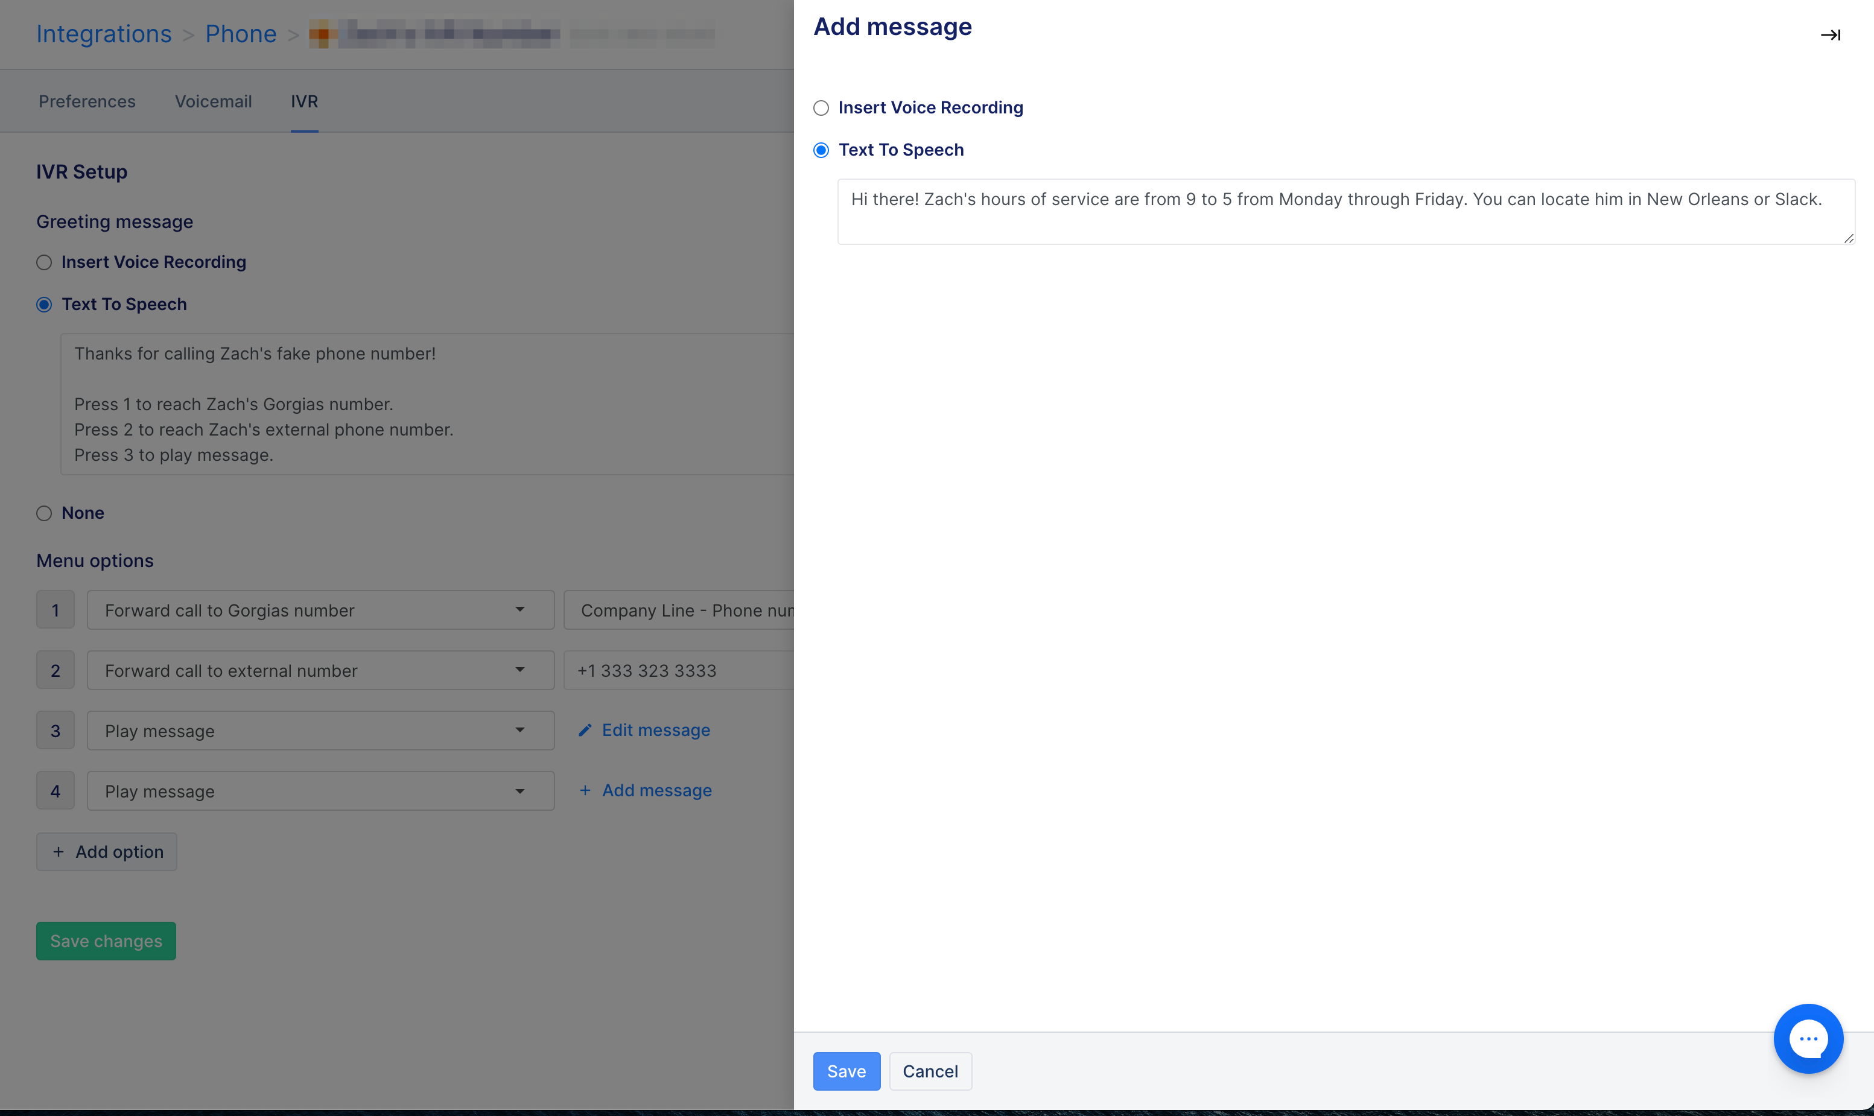Select None for greeting message
The height and width of the screenshot is (1116, 1874).
[x=45, y=513]
